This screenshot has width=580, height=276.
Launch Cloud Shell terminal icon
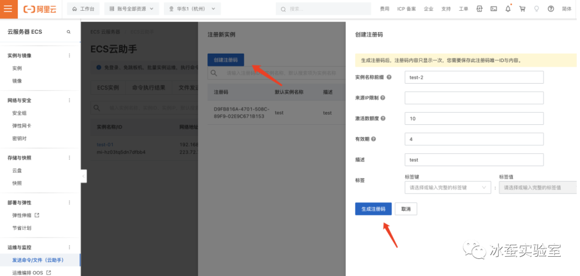click(494, 9)
